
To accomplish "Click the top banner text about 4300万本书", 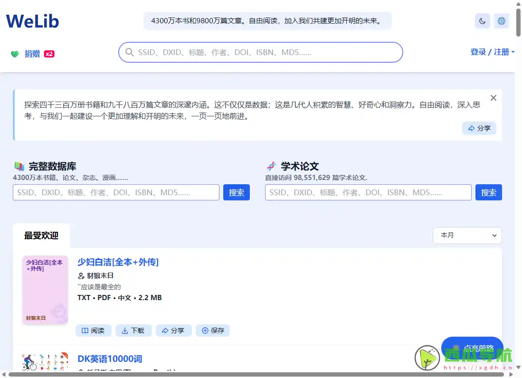I will tap(267, 21).
